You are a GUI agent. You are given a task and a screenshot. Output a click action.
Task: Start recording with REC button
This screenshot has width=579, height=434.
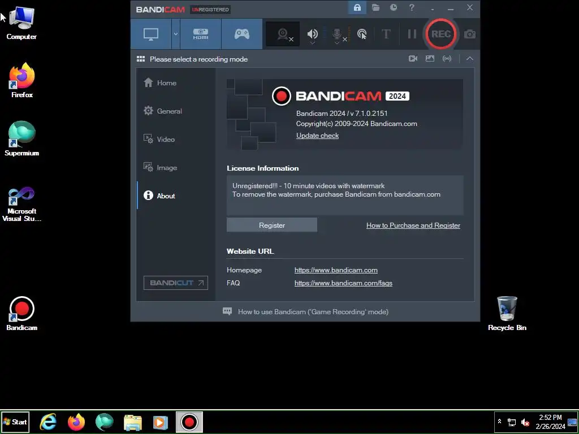[x=441, y=34]
